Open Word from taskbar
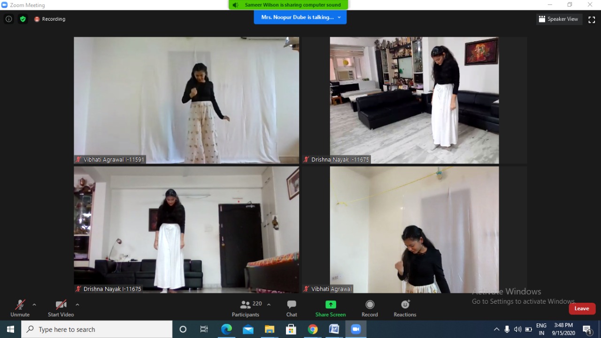601x338 pixels. click(x=334, y=329)
